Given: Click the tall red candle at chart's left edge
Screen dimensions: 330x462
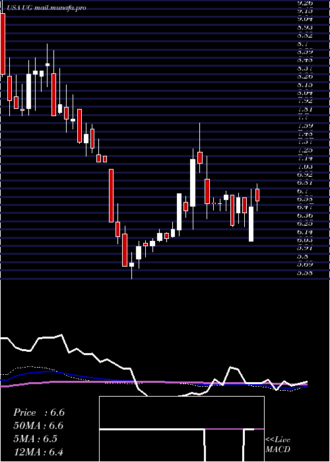Looking at the screenshot, I should 3,44.
